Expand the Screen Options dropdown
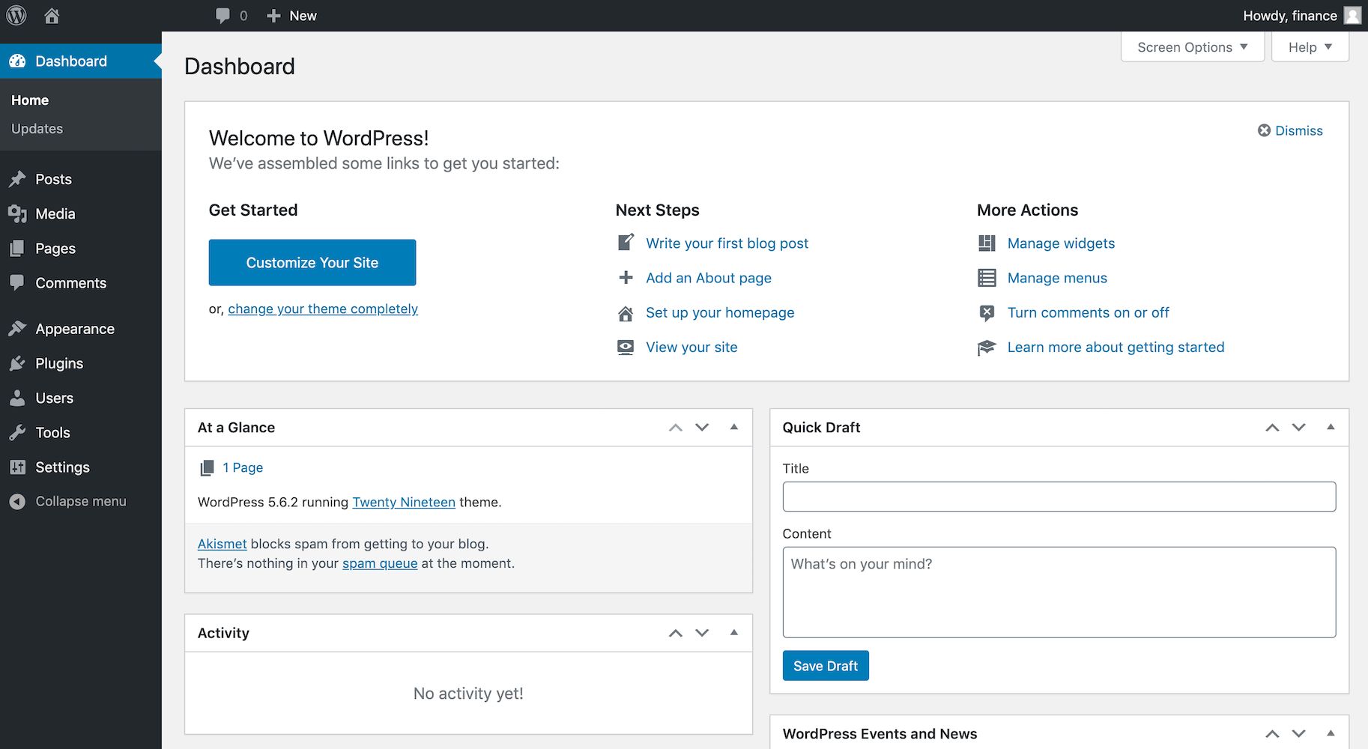This screenshot has width=1368, height=749. [x=1193, y=47]
